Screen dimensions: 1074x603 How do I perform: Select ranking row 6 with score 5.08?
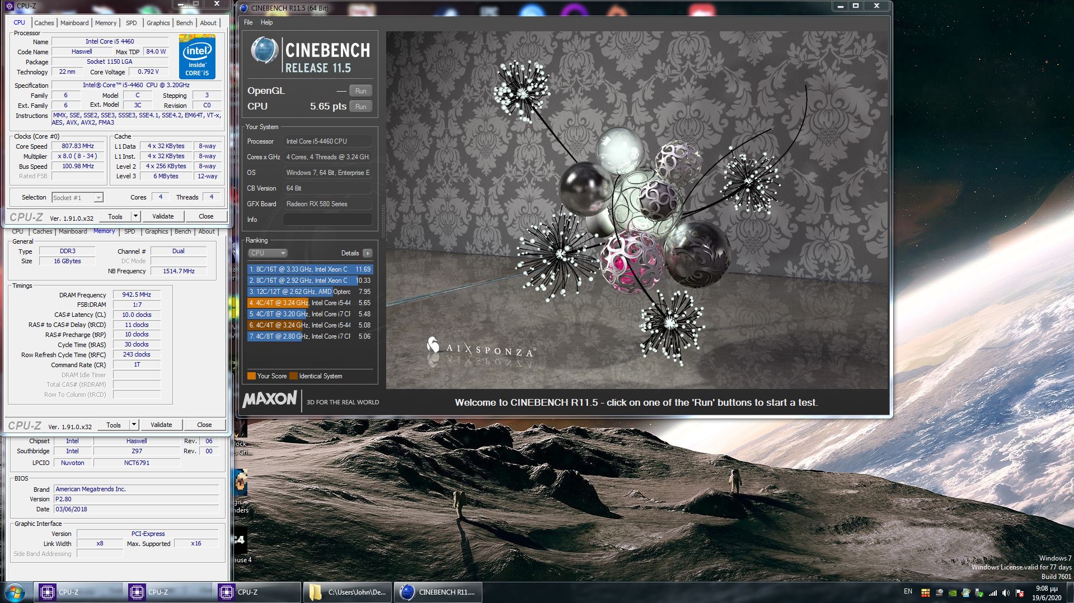click(x=309, y=325)
